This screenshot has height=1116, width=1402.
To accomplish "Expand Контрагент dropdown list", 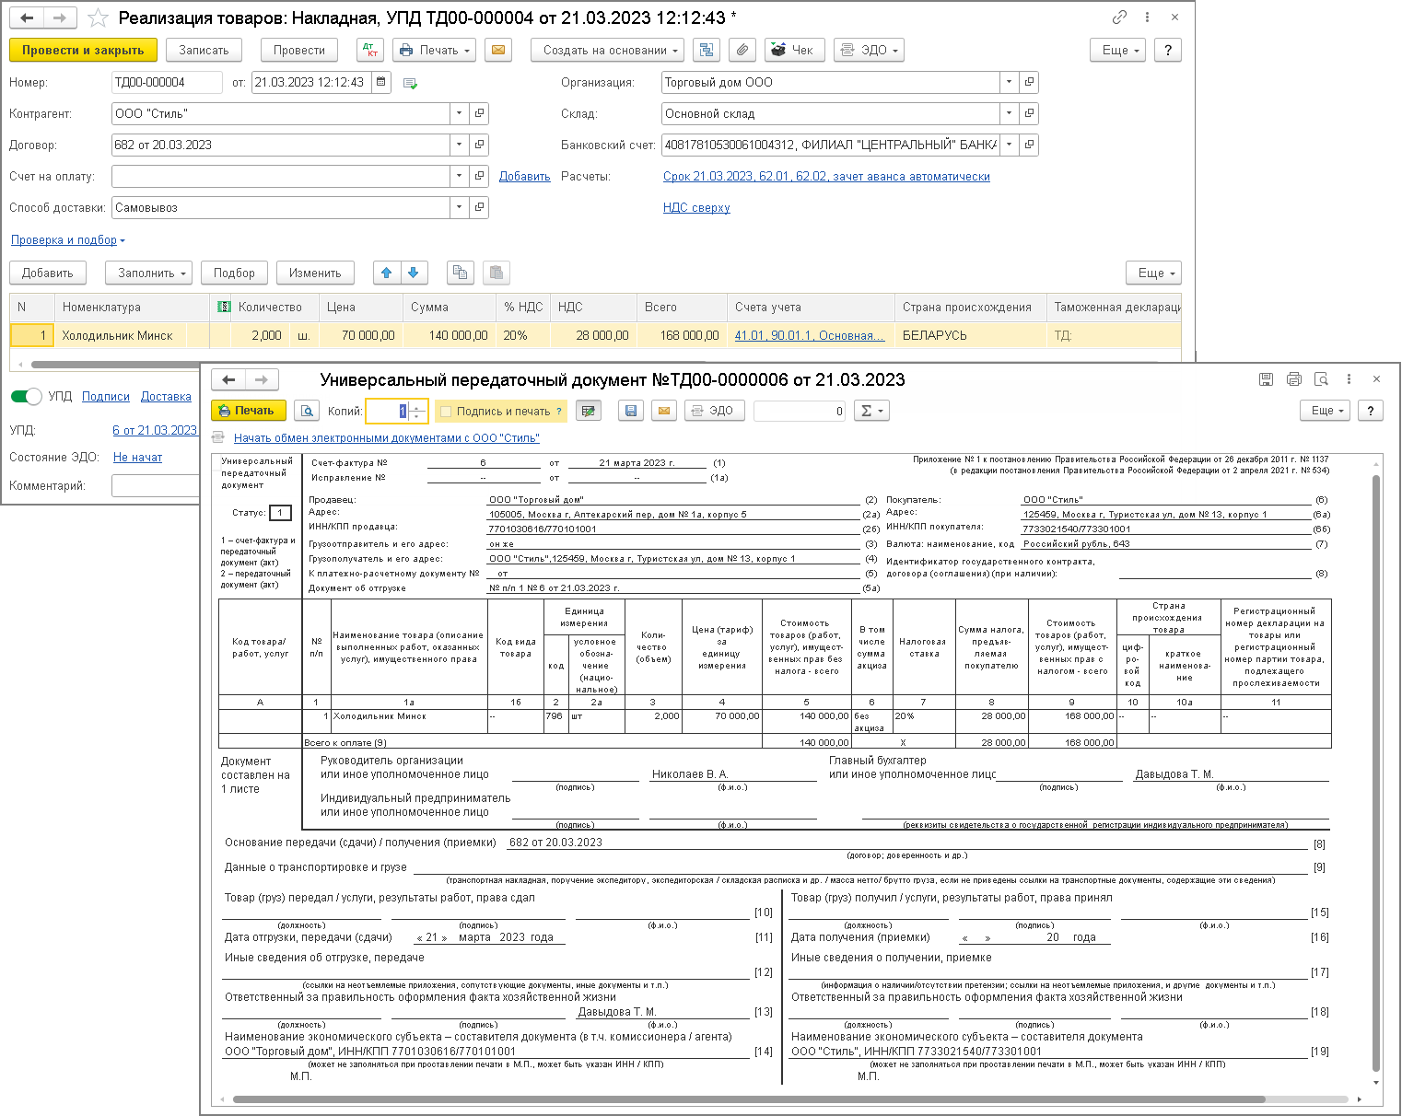I will click(x=459, y=113).
